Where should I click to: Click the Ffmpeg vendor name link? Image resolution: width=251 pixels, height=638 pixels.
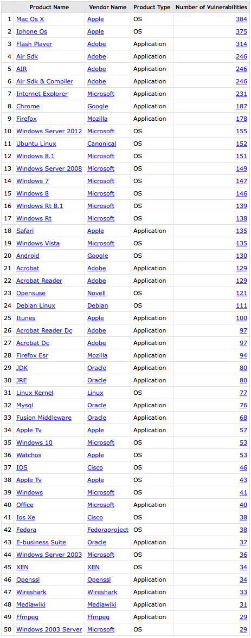click(98, 617)
